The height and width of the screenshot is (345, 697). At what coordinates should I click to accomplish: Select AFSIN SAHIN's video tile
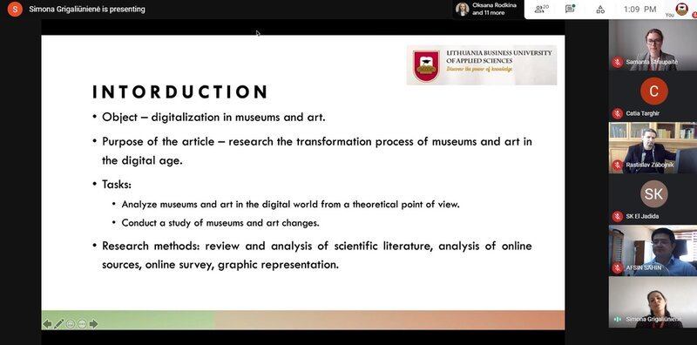click(653, 250)
